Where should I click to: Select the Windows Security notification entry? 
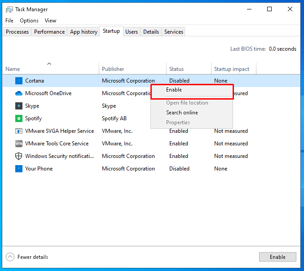60,156
